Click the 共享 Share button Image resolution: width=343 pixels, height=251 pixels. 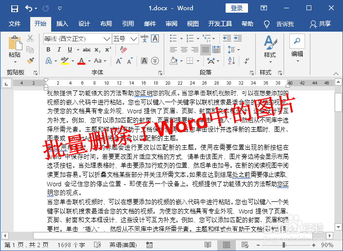321,24
